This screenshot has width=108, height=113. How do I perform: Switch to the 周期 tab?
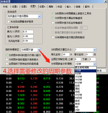coord(51,7)
